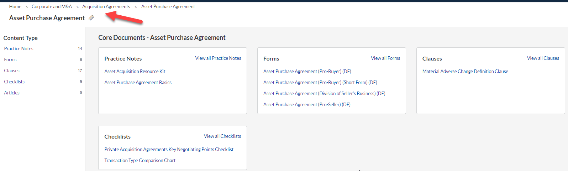
Task: Click the paperclip icon beside Asset Purchase Agreement
Action: point(91,18)
